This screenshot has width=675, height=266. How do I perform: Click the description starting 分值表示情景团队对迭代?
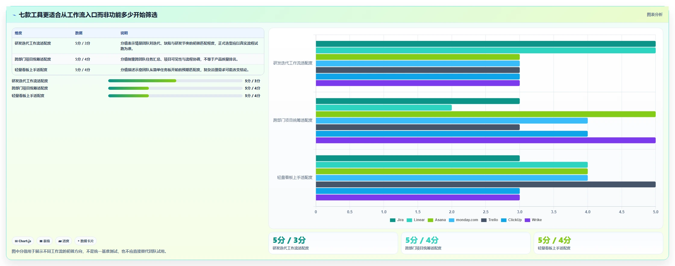(x=189, y=46)
